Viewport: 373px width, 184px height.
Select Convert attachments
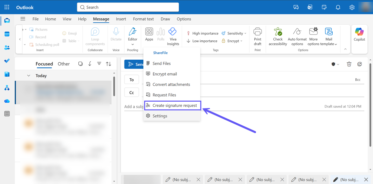point(172,84)
